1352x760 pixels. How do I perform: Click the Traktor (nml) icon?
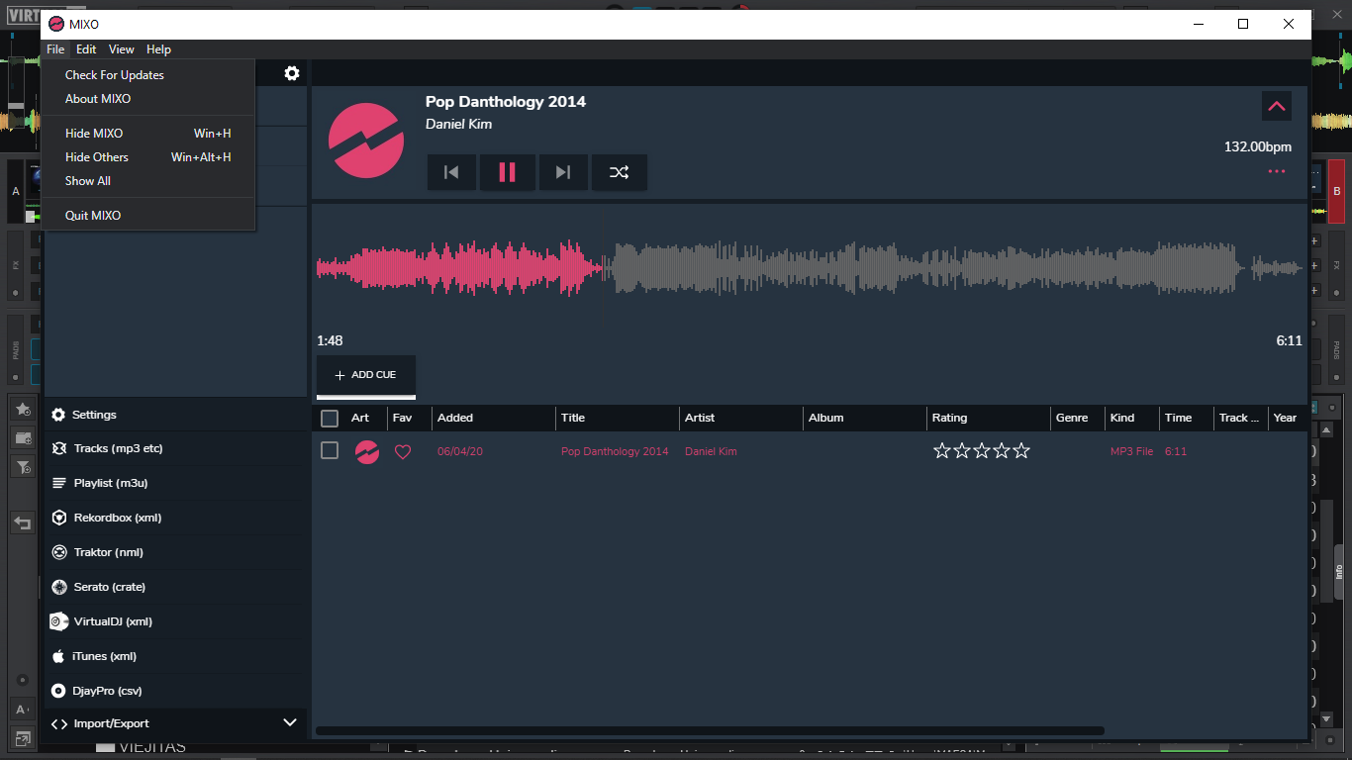tap(59, 552)
